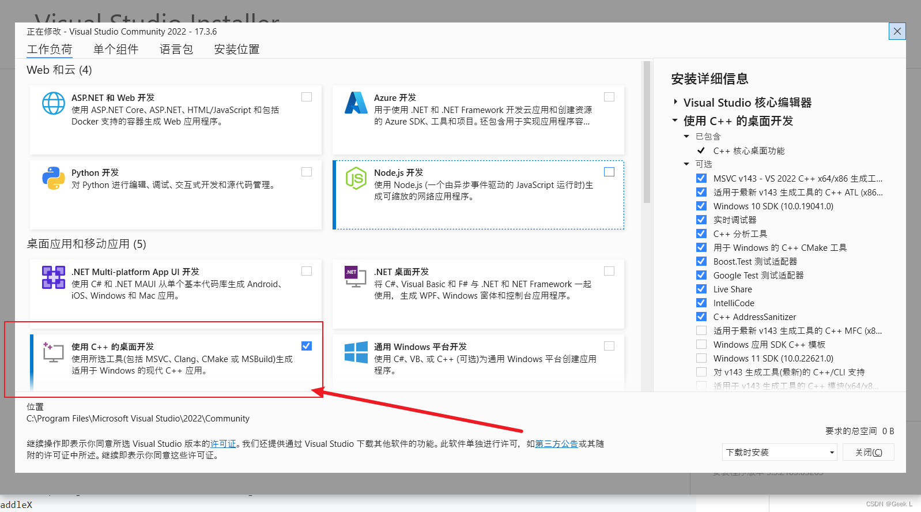Screen dimensions: 921x512
Task: Uncheck the Live Share option
Action: 701,289
